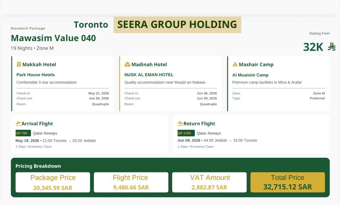Click the SEERA GROUP HOLDING banner
The width and height of the screenshot is (340, 205).
coord(177,25)
